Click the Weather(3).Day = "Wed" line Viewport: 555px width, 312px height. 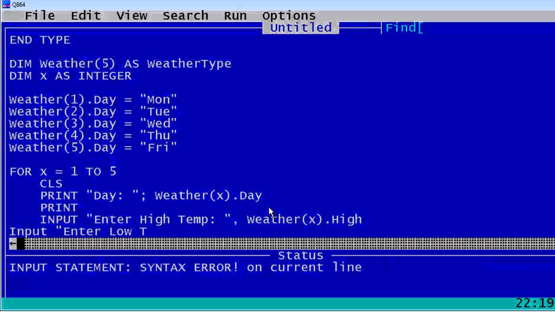(93, 124)
